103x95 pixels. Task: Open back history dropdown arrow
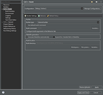point(94,2)
